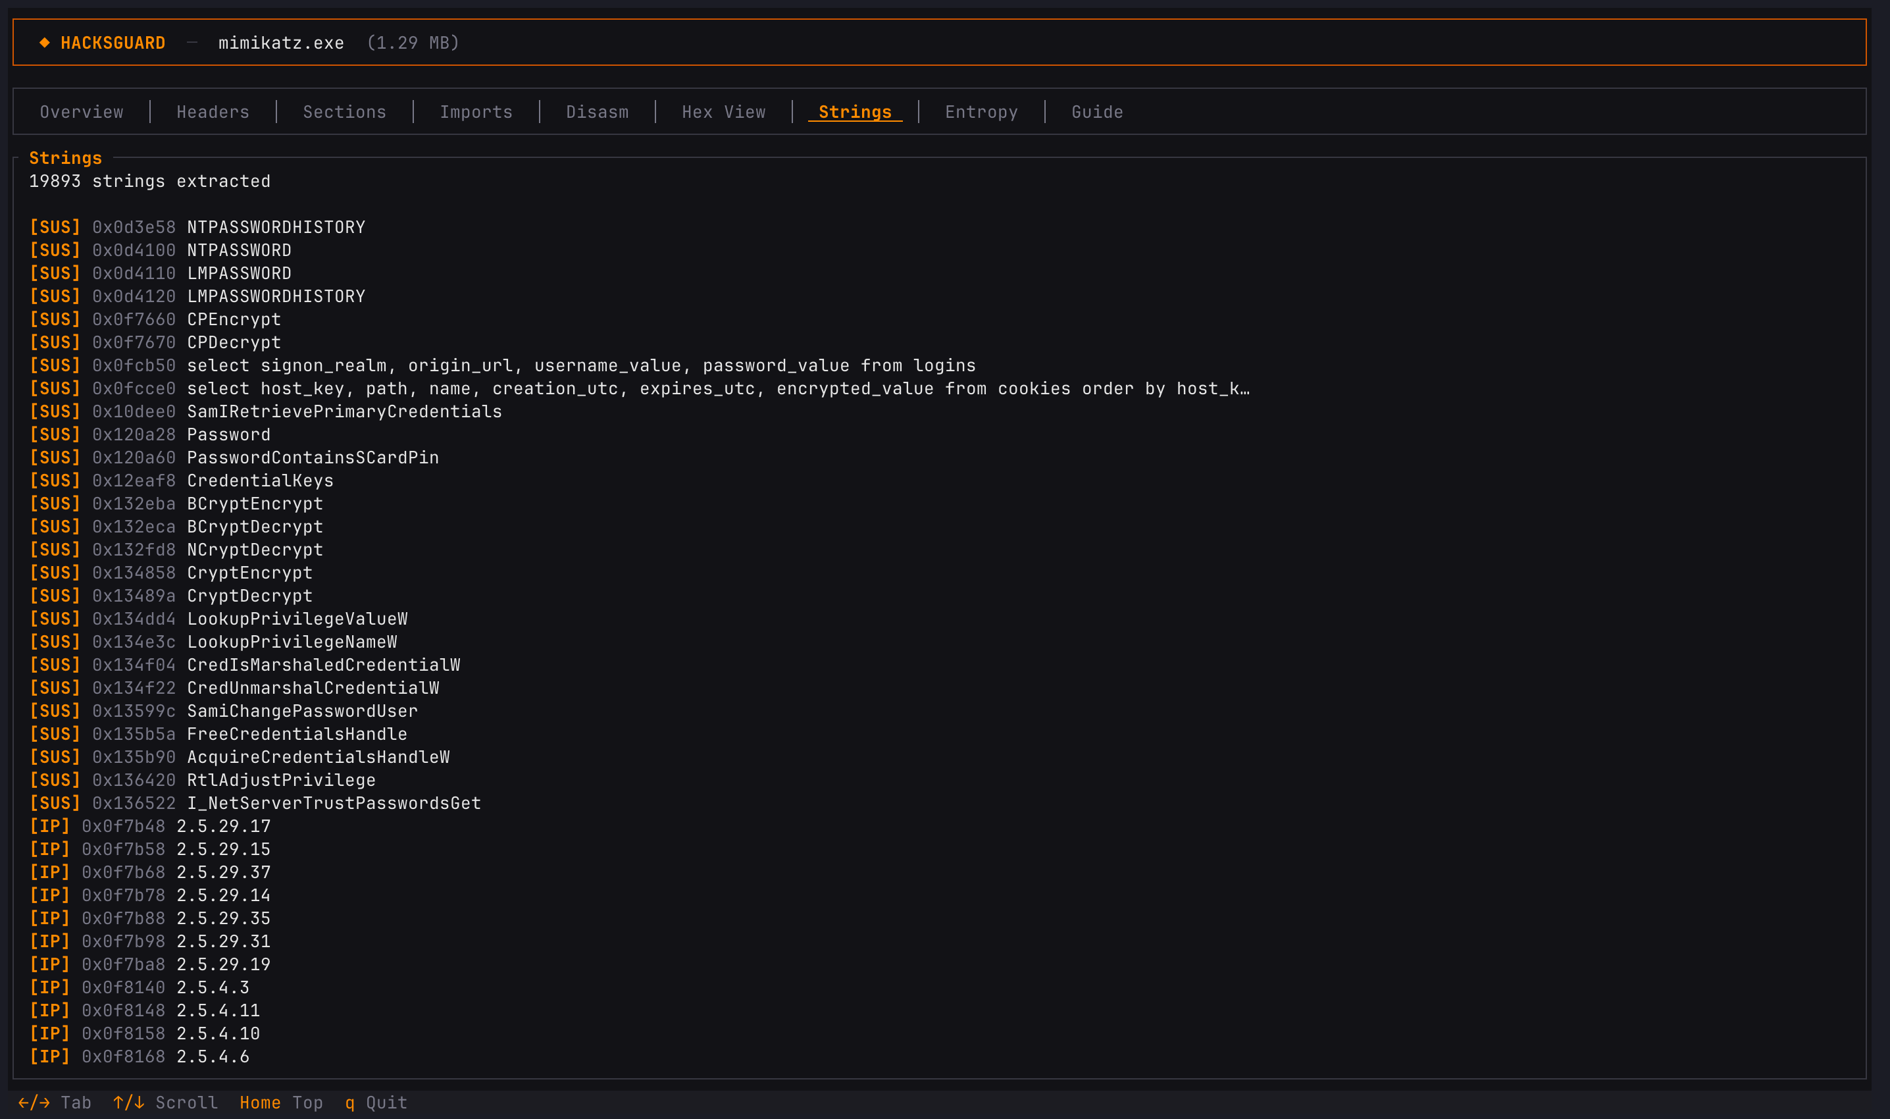Select the IP entry 2.5.29.14
1890x1119 pixels.
click(150, 895)
